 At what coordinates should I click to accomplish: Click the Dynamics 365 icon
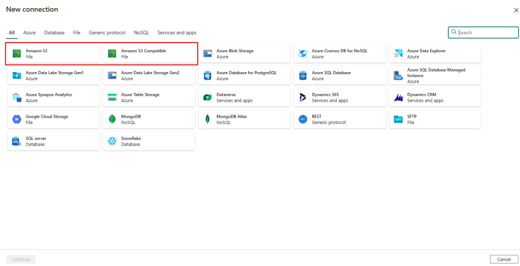(x=303, y=97)
